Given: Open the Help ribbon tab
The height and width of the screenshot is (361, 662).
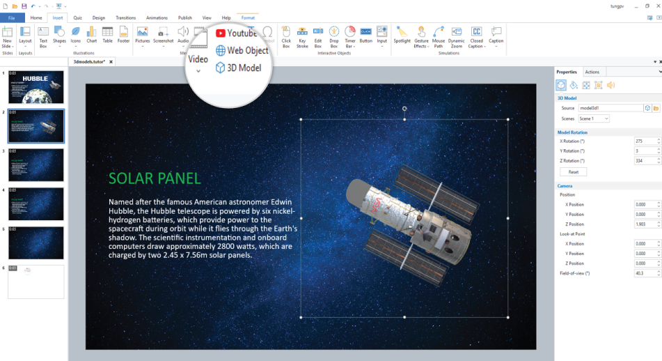Looking at the screenshot, I should click(x=226, y=17).
